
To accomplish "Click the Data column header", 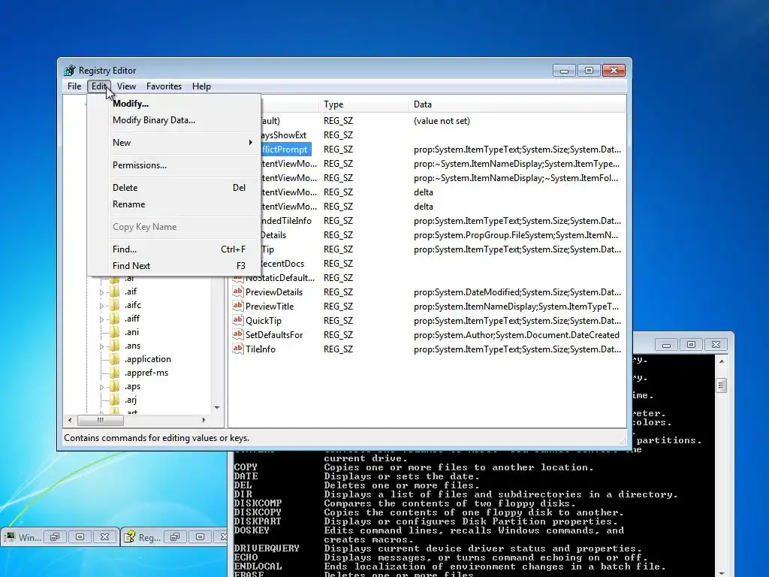I will 517,104.
